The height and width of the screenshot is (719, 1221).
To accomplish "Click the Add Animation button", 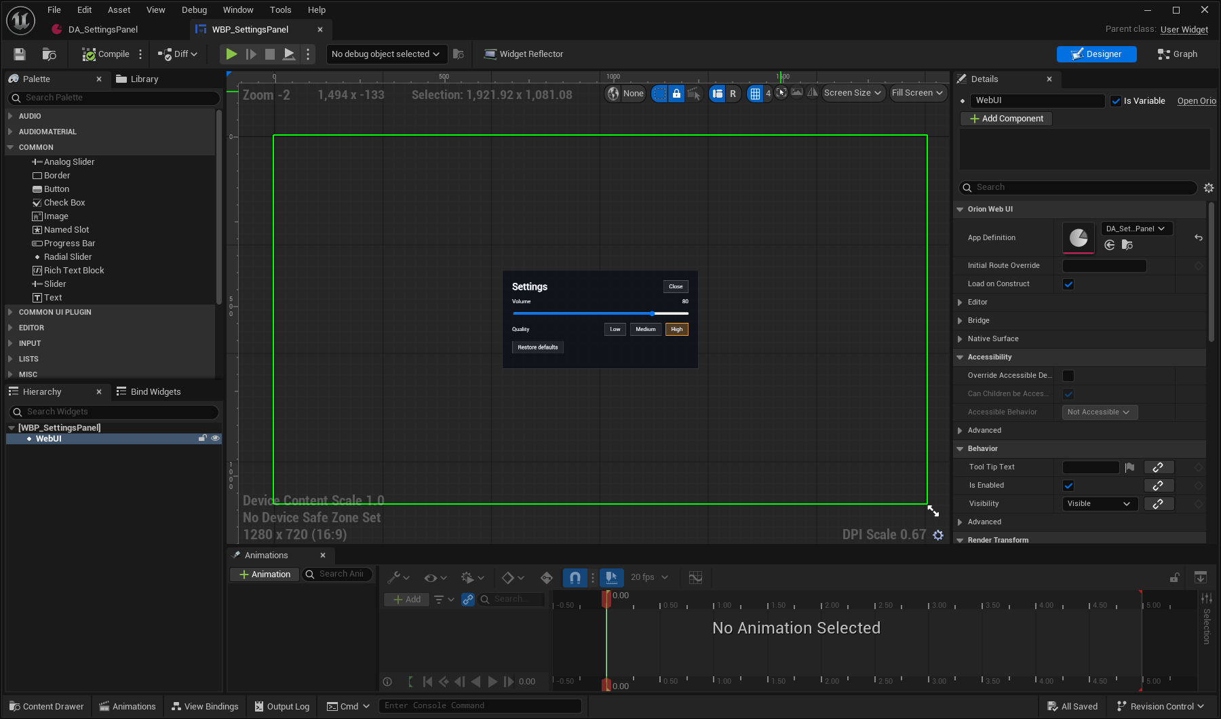I will click(265, 575).
